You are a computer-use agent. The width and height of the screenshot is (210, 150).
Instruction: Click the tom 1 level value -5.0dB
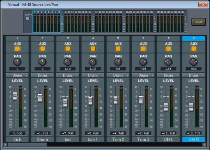point(93,133)
